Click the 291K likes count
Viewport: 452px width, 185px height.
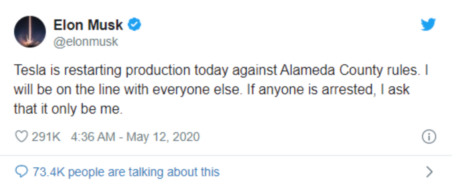46,137
